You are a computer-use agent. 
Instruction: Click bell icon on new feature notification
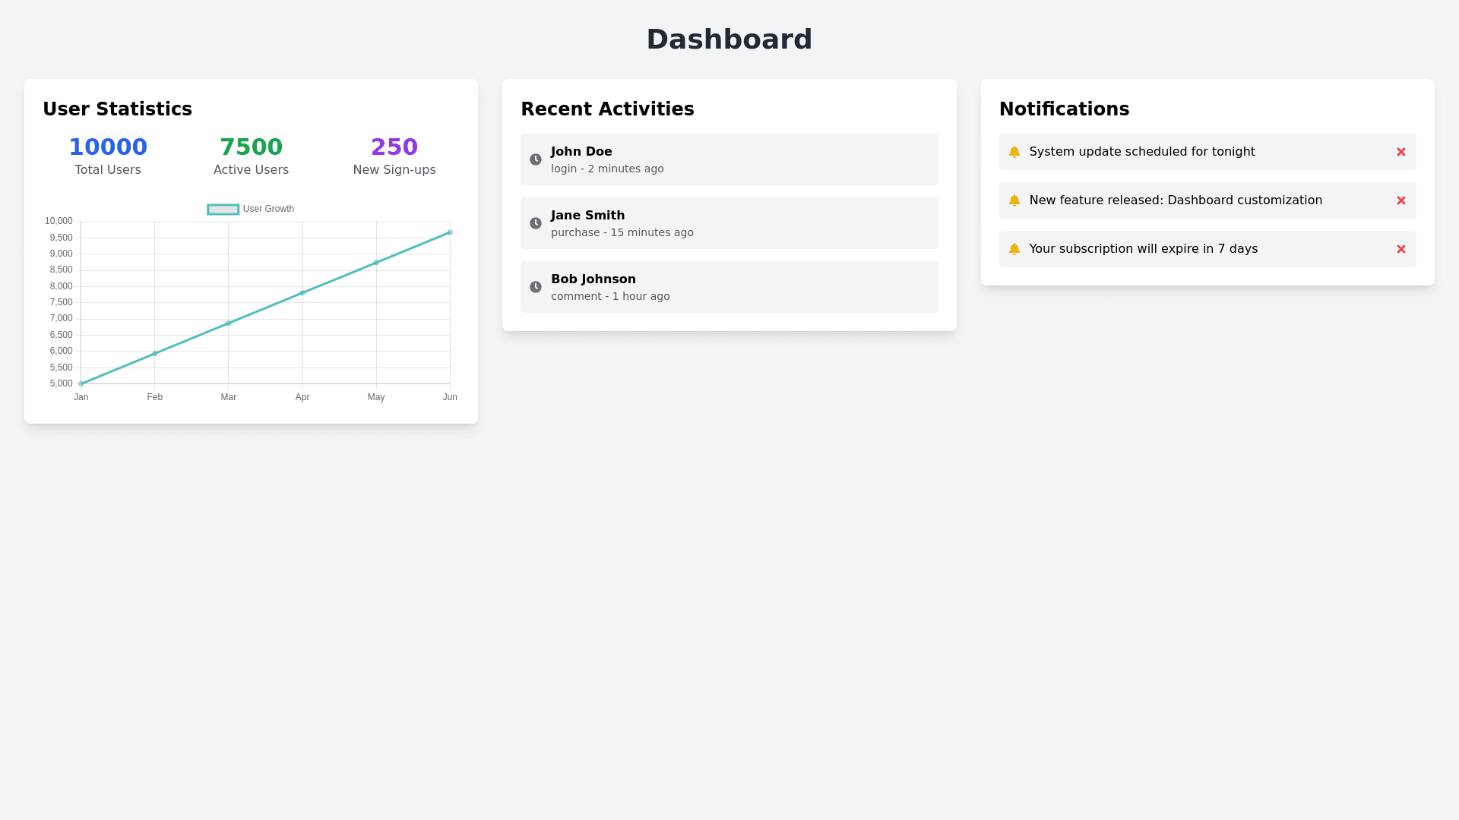tap(1014, 200)
